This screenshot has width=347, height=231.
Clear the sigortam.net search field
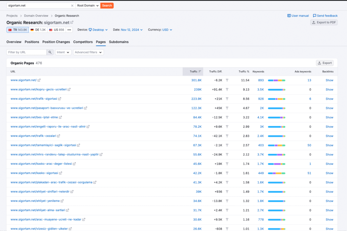(x=72, y=5)
